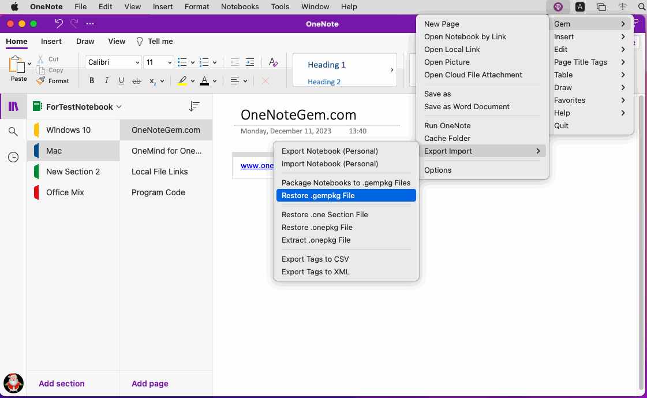Screen dimensions: 647x398
Task: Expand the font name Calibri dropdown
Action: [137, 62]
